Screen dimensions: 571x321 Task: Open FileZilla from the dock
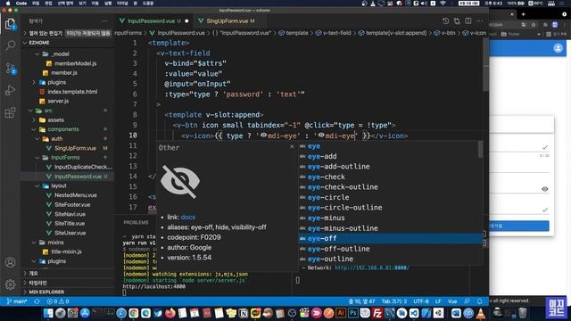[377, 313]
